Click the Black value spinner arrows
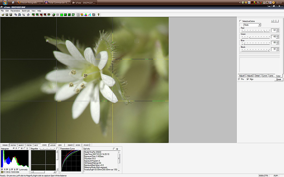This screenshot has width=284, height=177. pyautogui.click(x=278, y=49)
